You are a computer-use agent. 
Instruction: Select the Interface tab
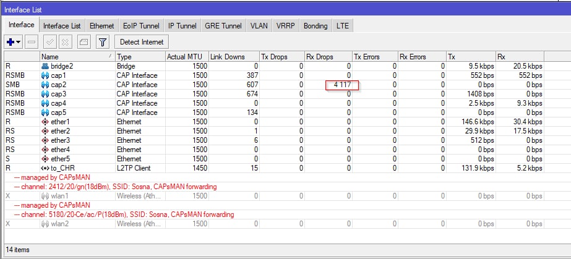(22, 25)
